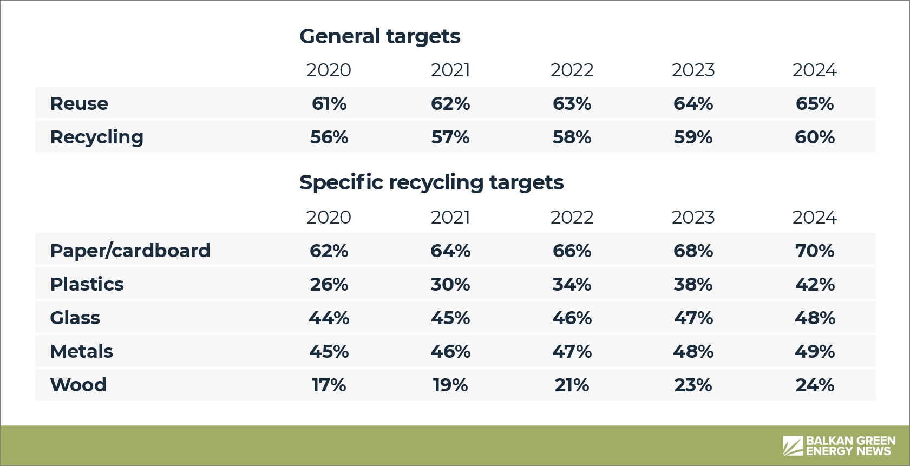
Task: Click the green footer band
Action: click(x=455, y=445)
